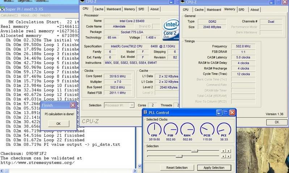The width and height of the screenshot is (289, 173).
Task: Switch to About tab in right CPU-Z window
Action: click(x=255, y=9)
